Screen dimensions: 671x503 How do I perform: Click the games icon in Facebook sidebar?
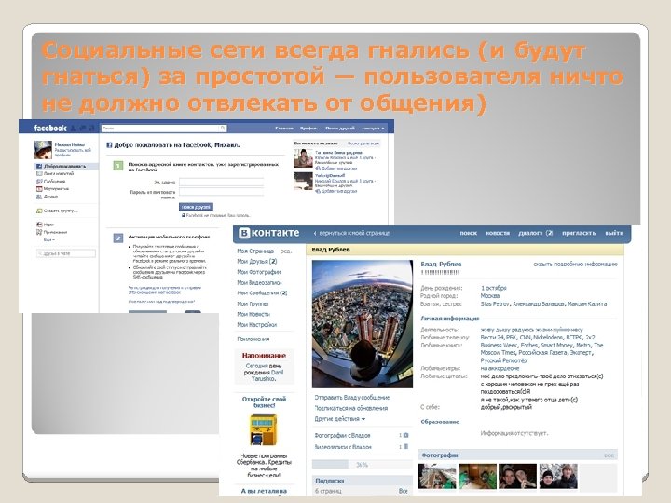[39, 224]
